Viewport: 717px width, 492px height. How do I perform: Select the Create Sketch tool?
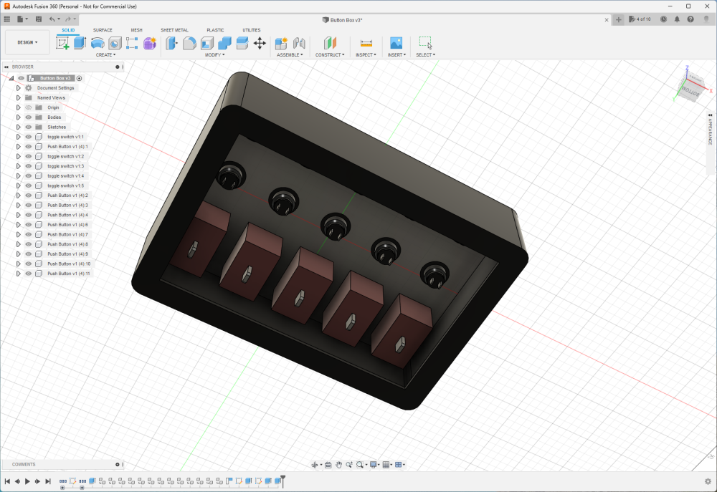pyautogui.click(x=62, y=43)
